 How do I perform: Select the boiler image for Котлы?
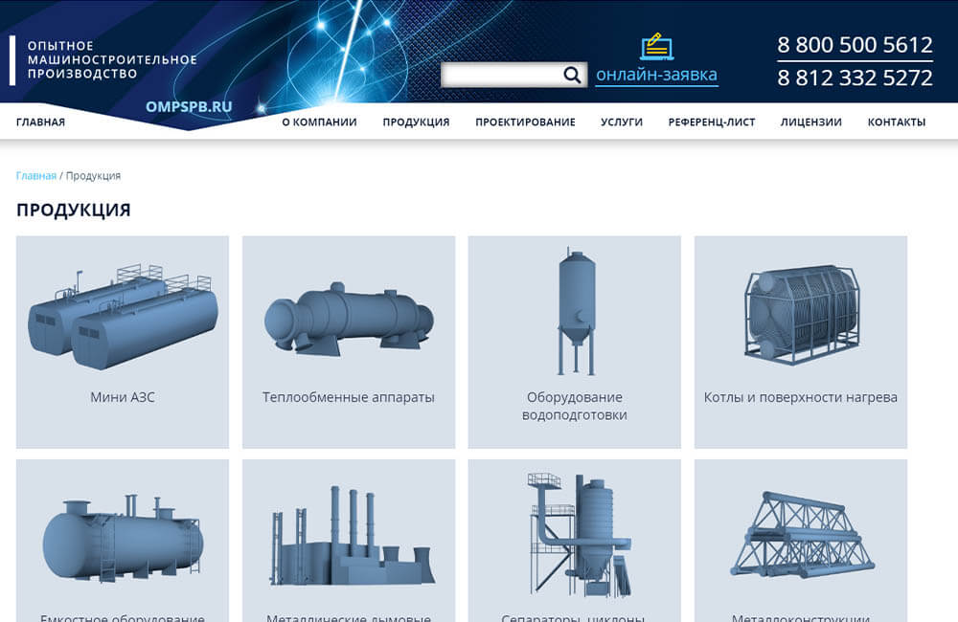(x=800, y=315)
